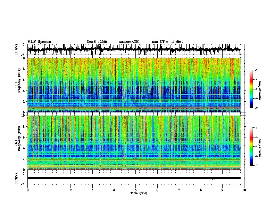Click the time axis tick label "3"
Screen dimensions: 275x213
click(92, 190)
